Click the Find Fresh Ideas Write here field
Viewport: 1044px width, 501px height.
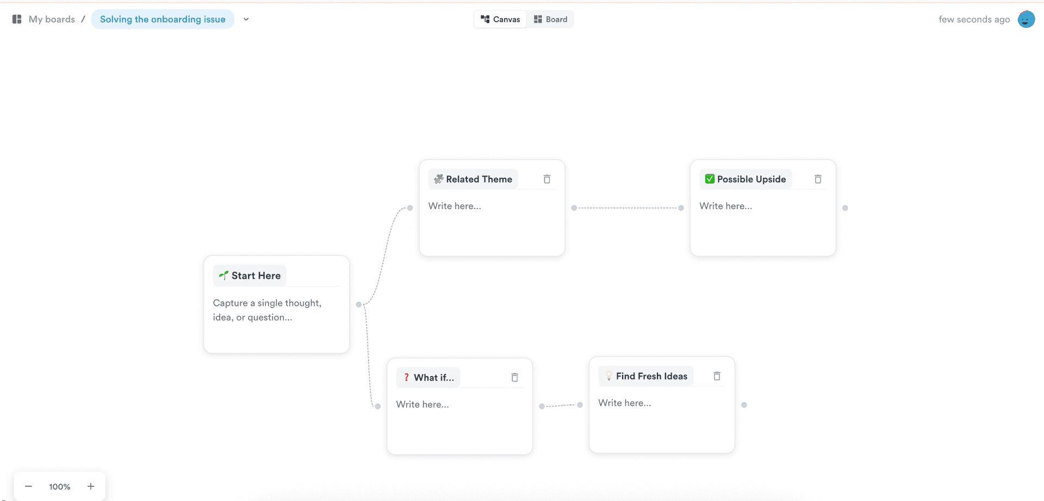662,403
